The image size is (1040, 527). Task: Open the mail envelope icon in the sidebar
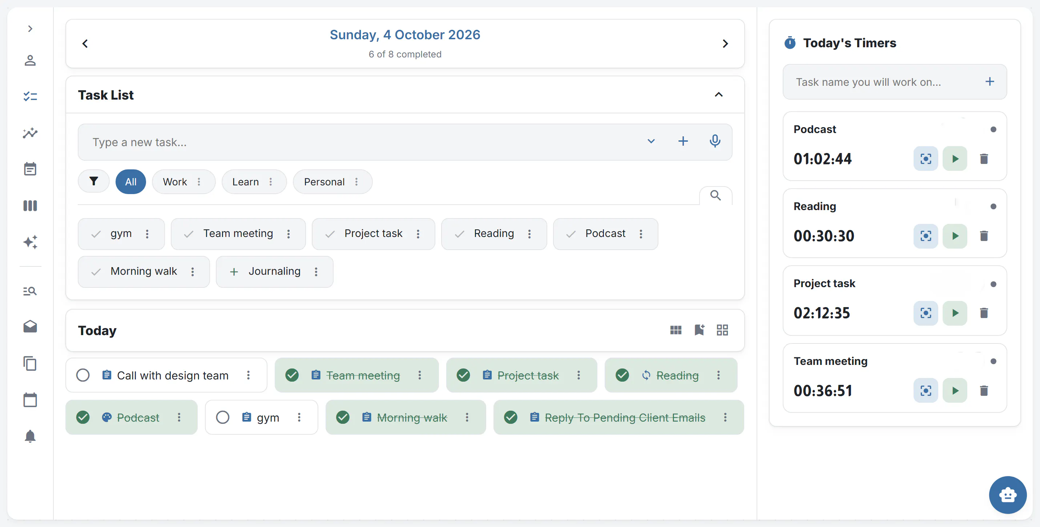(30, 327)
